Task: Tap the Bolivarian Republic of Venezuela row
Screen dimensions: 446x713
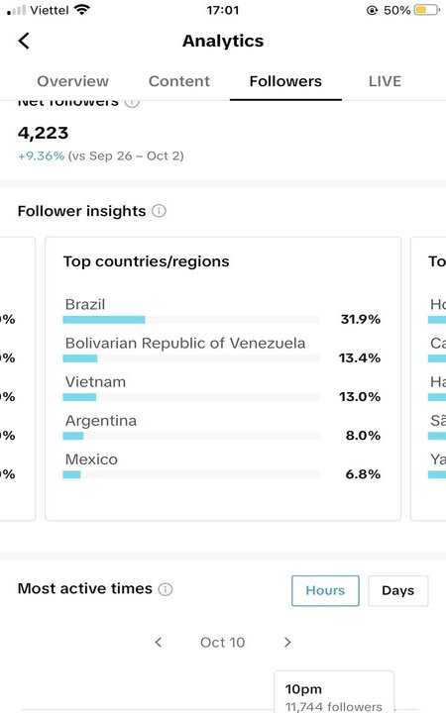Action: [222, 351]
